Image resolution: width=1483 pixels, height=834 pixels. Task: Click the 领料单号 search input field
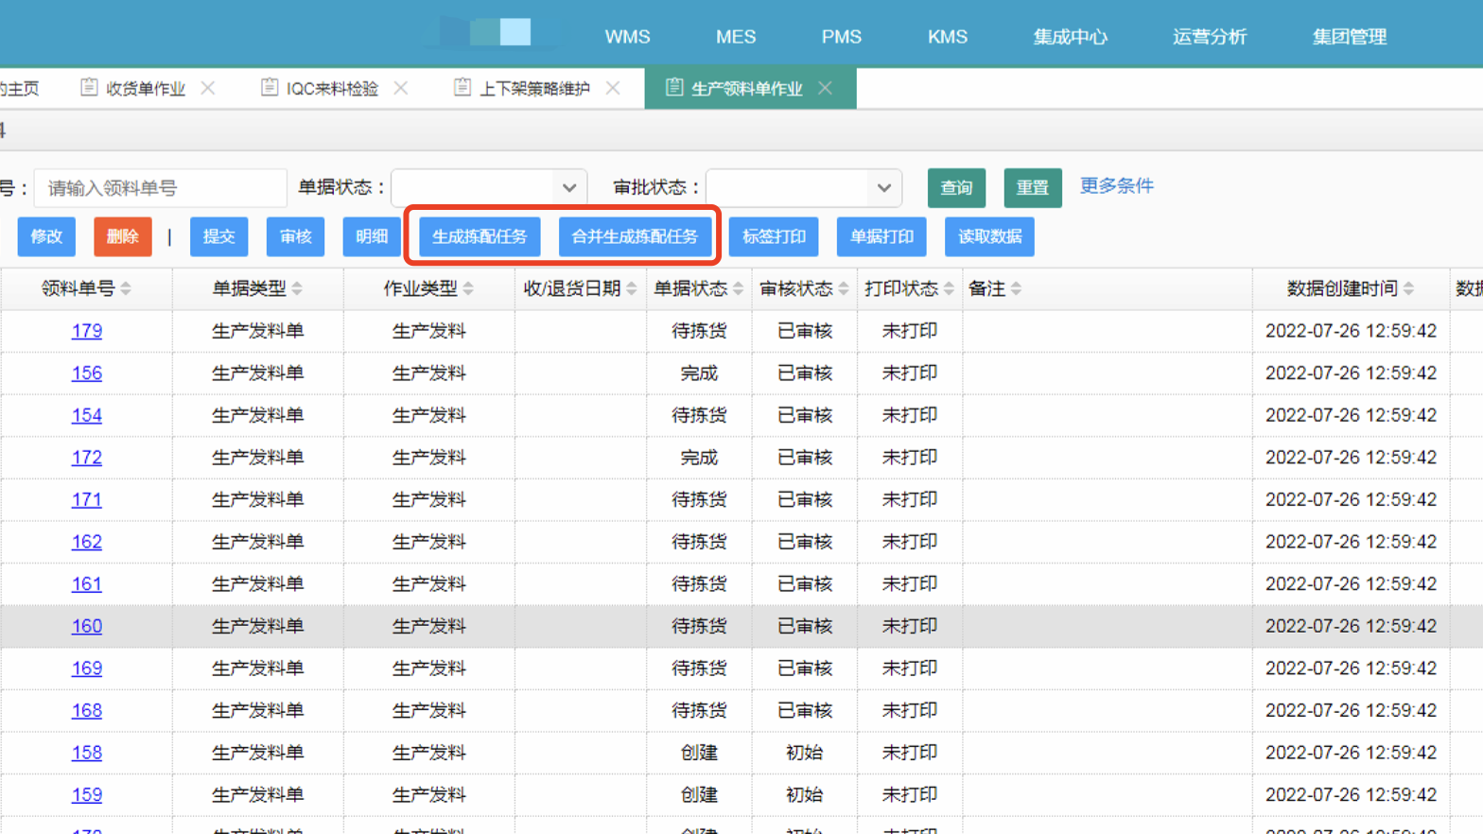[160, 188]
